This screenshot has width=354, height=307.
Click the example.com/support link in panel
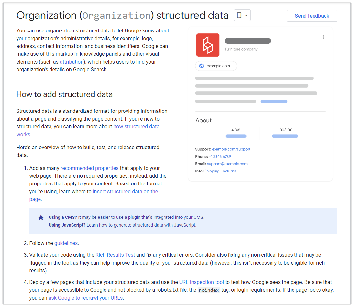[231, 149]
